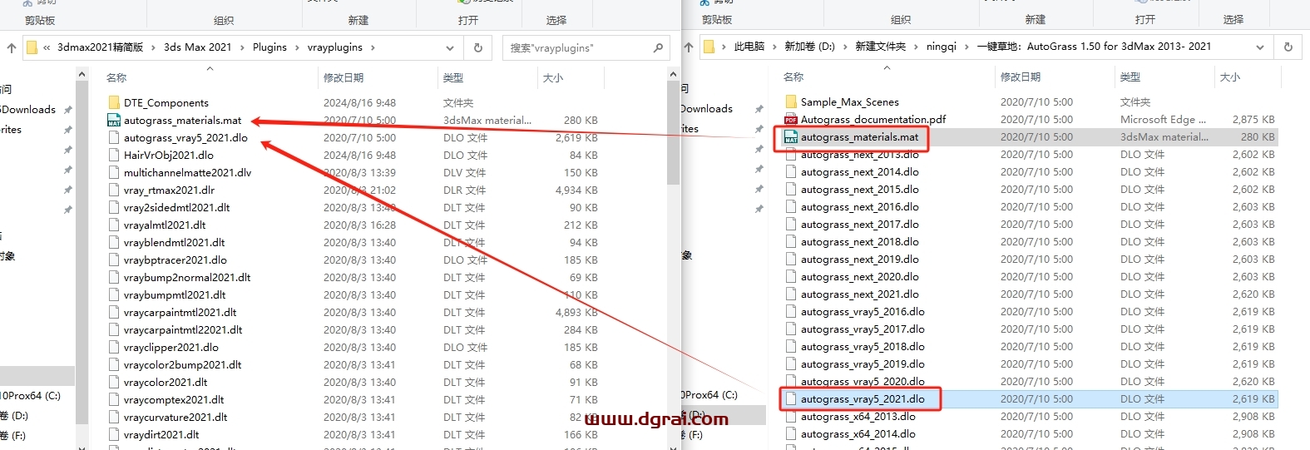The height and width of the screenshot is (450, 1310).
Task: Sort left window by 类型 column
Action: point(453,77)
